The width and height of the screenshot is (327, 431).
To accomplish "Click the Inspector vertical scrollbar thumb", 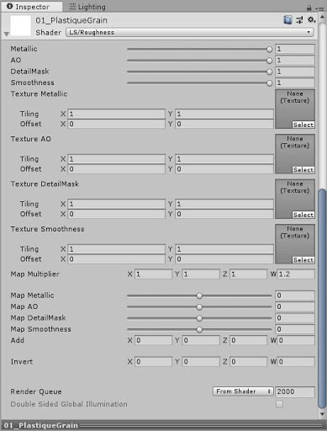I will coord(322,298).
